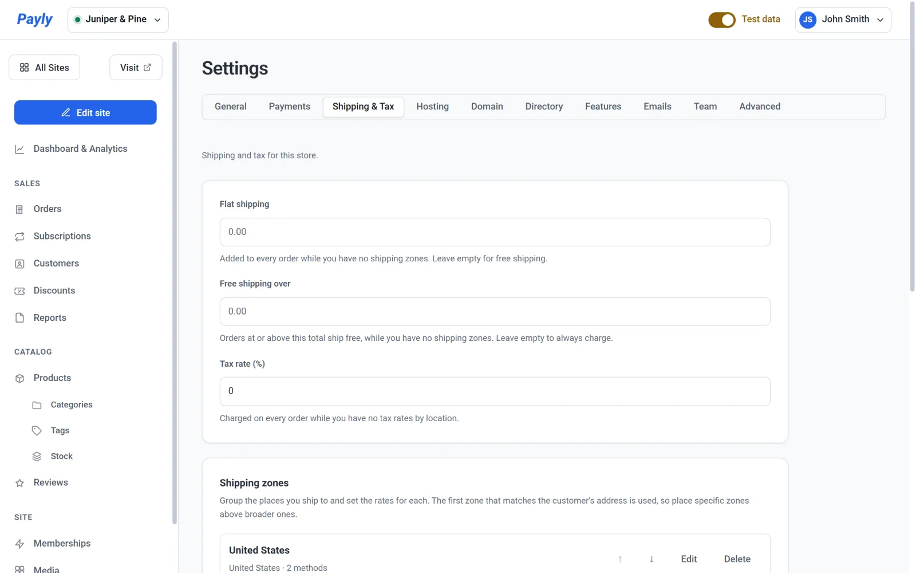
Task: Switch to the Team tab
Action: [x=705, y=107]
